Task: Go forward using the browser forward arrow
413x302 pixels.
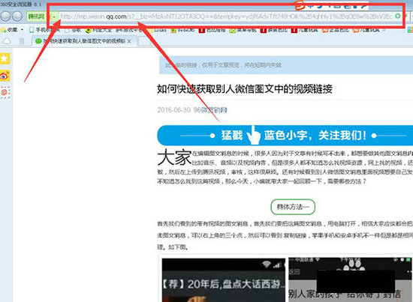Action: [x=17, y=16]
